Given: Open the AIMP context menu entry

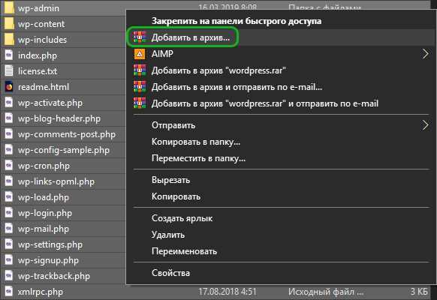Looking at the screenshot, I should (x=162, y=53).
